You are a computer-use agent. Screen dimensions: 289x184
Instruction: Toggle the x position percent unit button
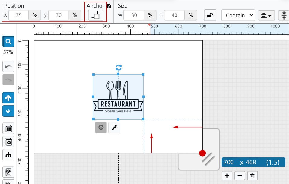35,15
